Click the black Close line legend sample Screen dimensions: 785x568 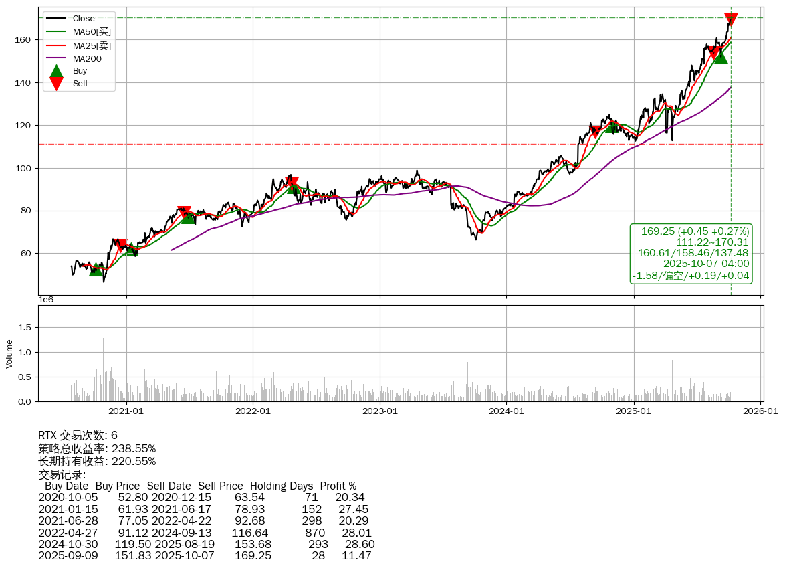point(57,19)
